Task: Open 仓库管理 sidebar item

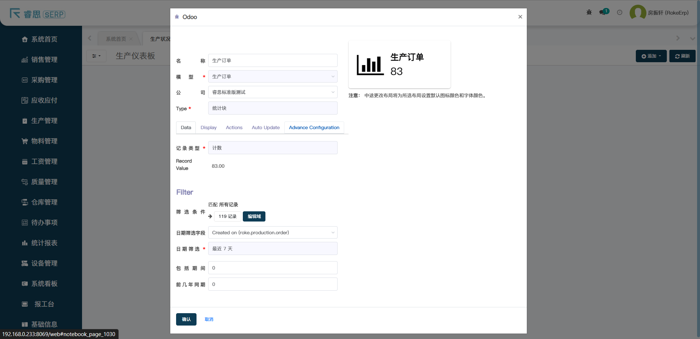Action: pos(44,202)
